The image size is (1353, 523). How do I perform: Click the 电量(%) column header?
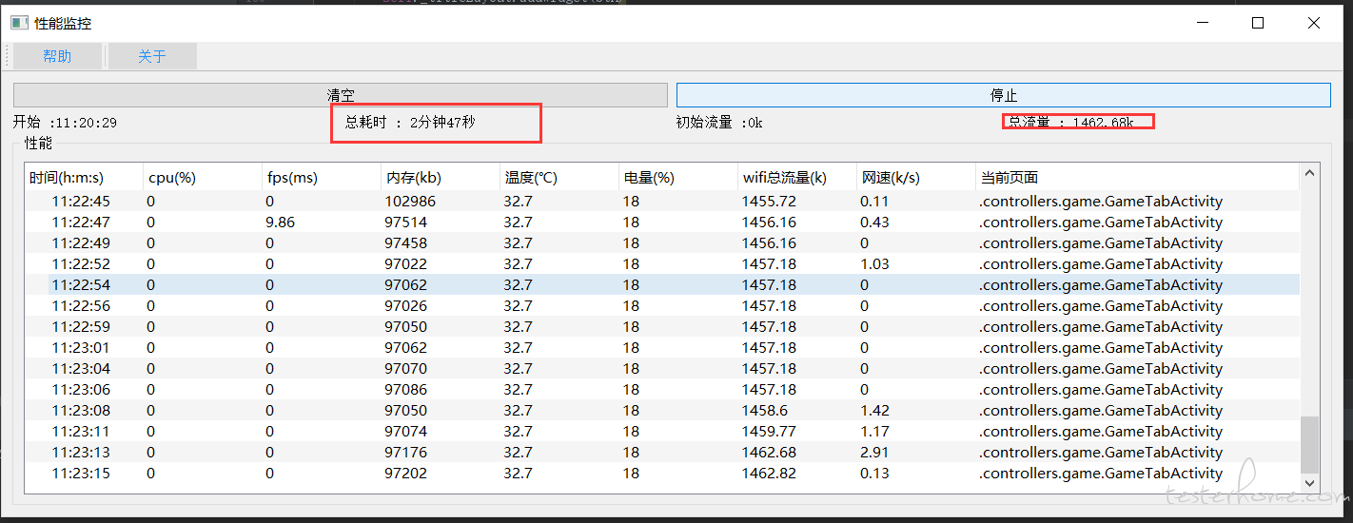point(678,177)
